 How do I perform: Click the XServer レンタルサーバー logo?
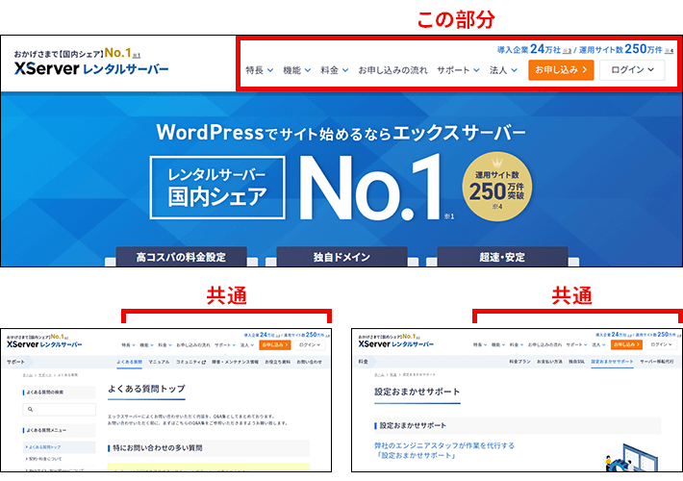point(91,69)
